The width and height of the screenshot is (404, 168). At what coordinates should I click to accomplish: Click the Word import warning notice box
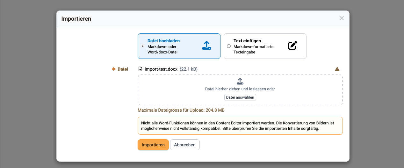(x=240, y=126)
